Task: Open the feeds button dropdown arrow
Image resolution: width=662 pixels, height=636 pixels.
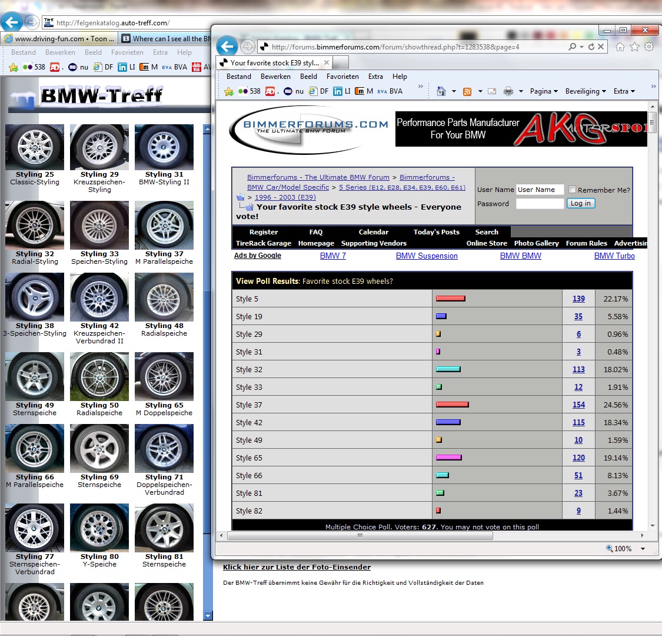Action: pyautogui.click(x=480, y=91)
